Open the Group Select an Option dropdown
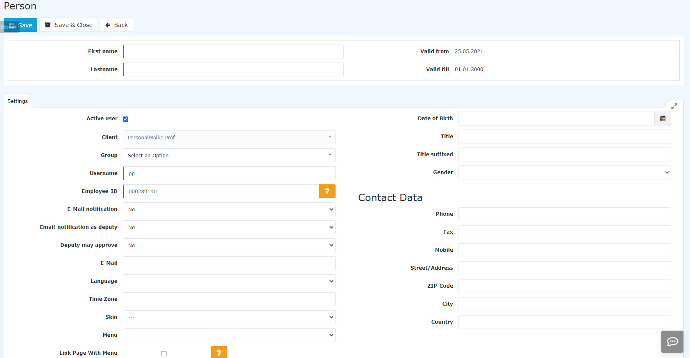This screenshot has height=358, width=690. 229,155
